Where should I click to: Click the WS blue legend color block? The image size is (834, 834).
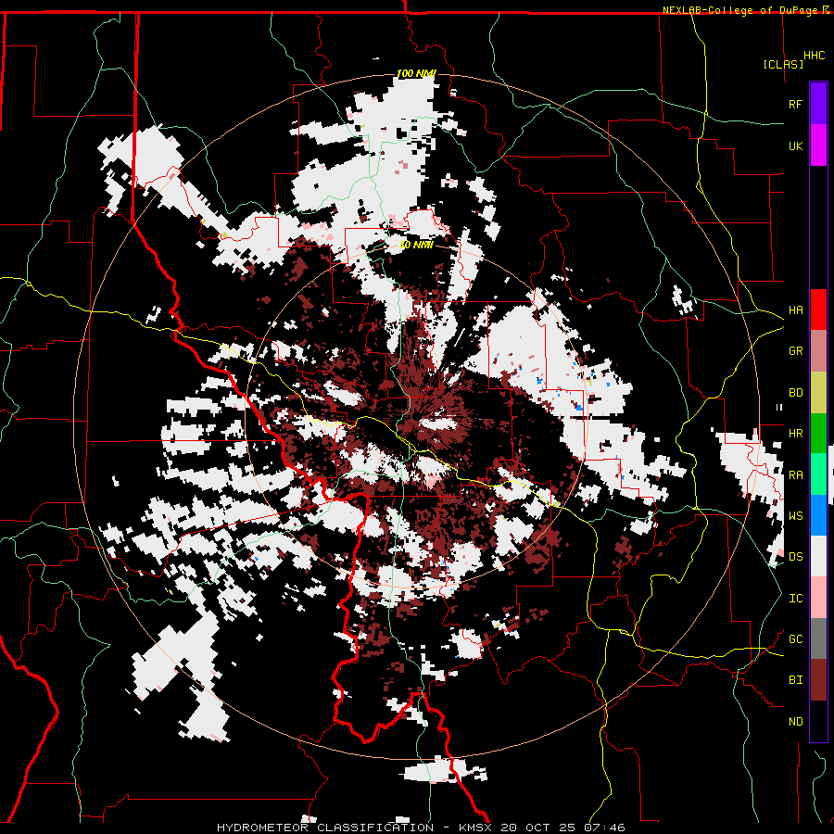pyautogui.click(x=818, y=515)
